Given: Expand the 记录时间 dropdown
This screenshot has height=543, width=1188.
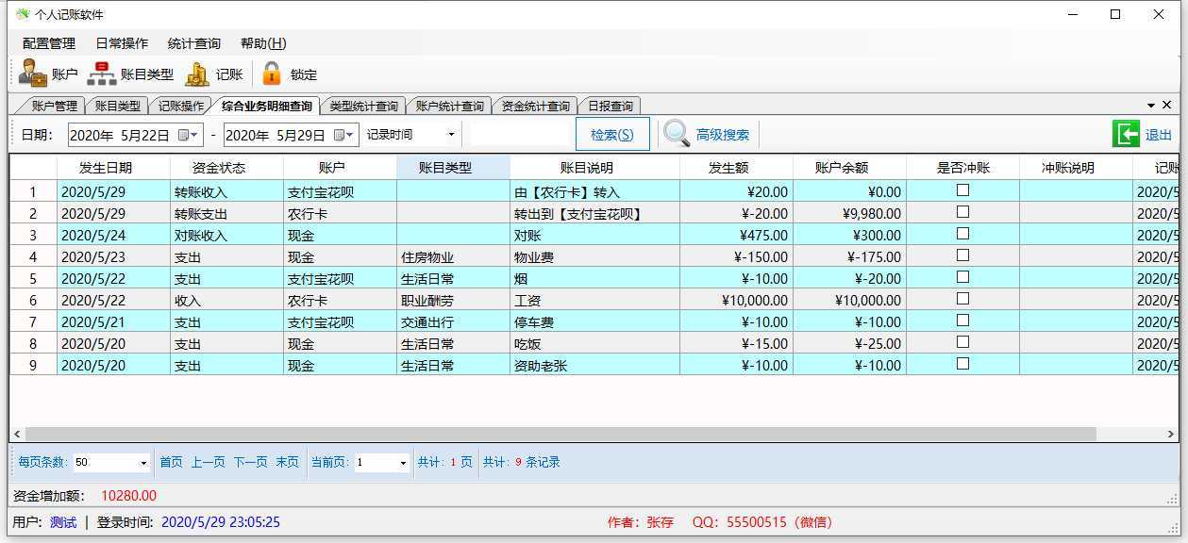Looking at the screenshot, I should click(x=451, y=135).
